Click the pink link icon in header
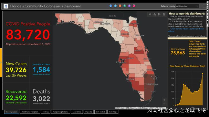209x117 pixels. tap(134, 6)
